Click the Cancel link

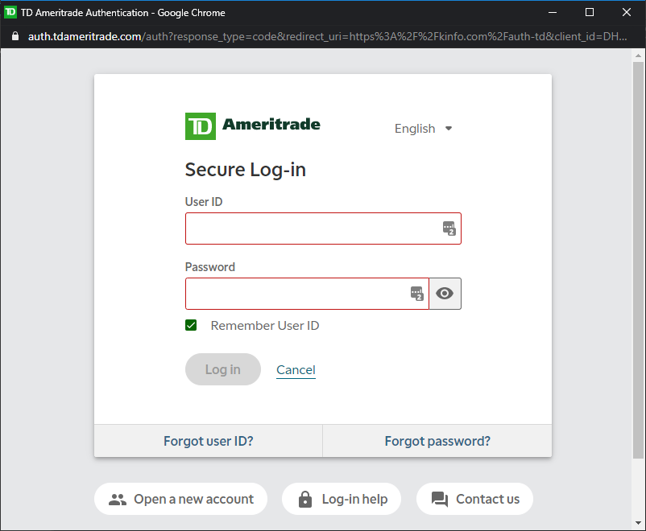tap(296, 369)
